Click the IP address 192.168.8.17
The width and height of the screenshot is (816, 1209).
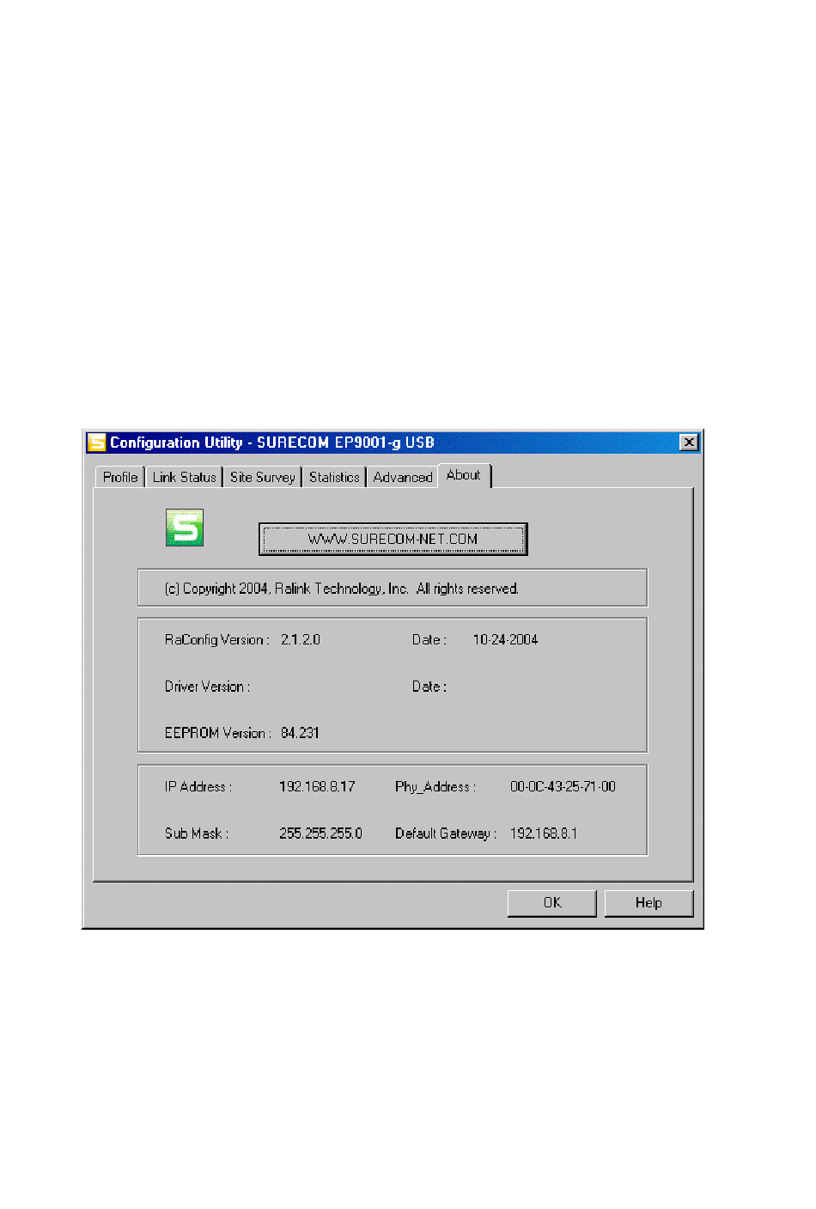point(317,787)
